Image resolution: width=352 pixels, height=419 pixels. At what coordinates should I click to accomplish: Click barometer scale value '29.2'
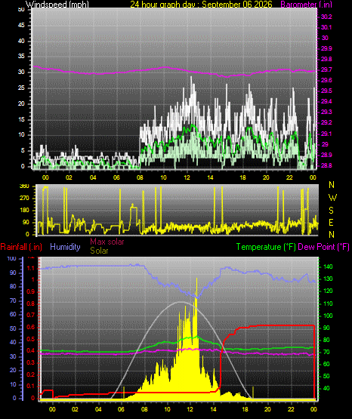[326, 122]
